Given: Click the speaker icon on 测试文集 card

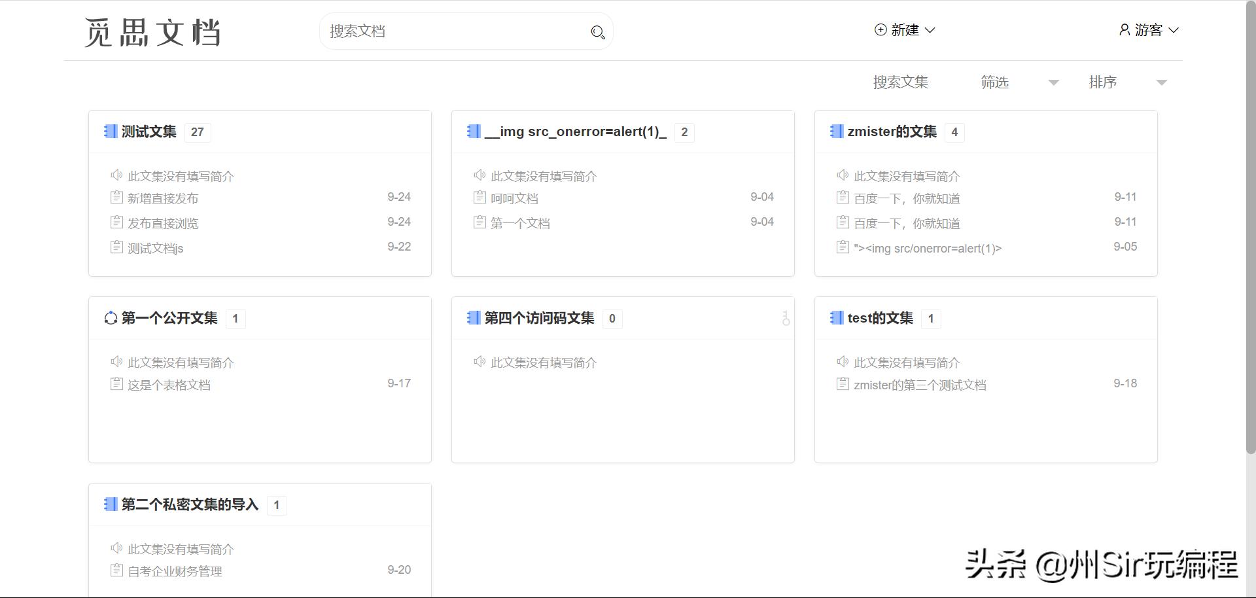Looking at the screenshot, I should coord(116,175).
